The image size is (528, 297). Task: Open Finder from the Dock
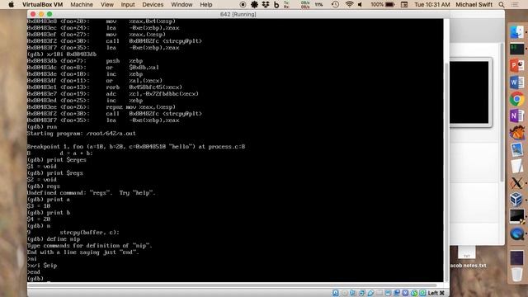517,32
